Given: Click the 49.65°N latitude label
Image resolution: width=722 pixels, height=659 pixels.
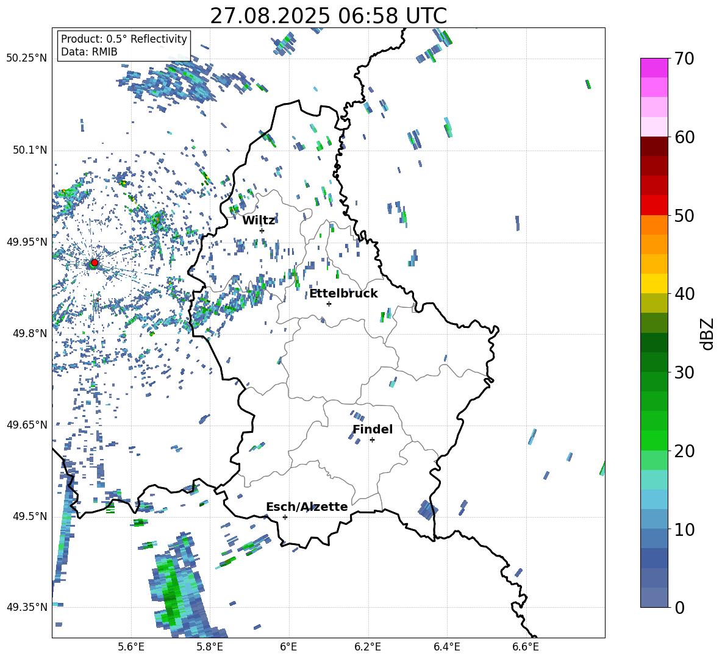Looking at the screenshot, I should (27, 425).
